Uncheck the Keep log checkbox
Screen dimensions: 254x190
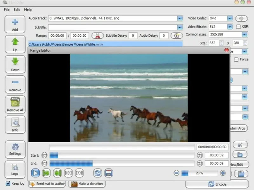click(x=8, y=183)
